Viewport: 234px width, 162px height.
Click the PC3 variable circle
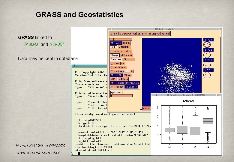pyautogui.click(x=207, y=65)
